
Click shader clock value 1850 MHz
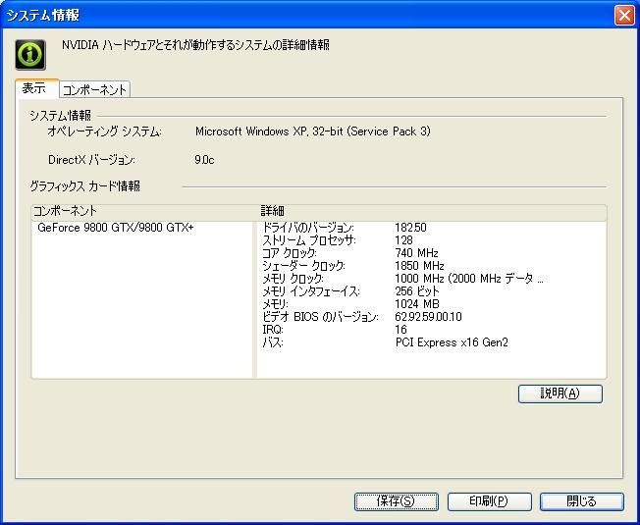pyautogui.click(x=419, y=266)
